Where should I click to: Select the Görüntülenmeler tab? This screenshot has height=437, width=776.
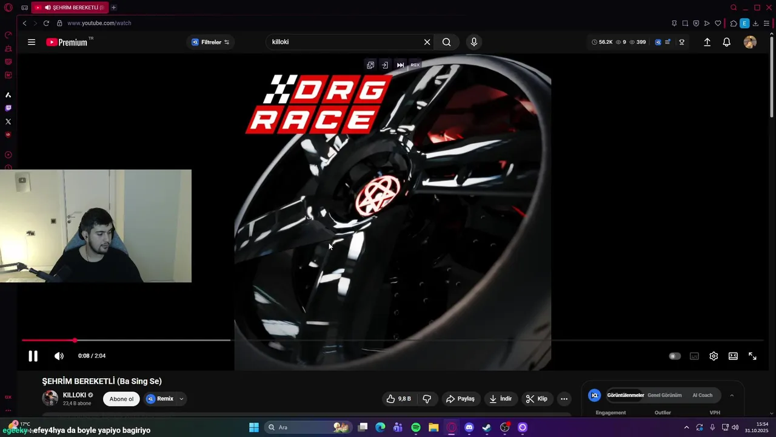(626, 395)
